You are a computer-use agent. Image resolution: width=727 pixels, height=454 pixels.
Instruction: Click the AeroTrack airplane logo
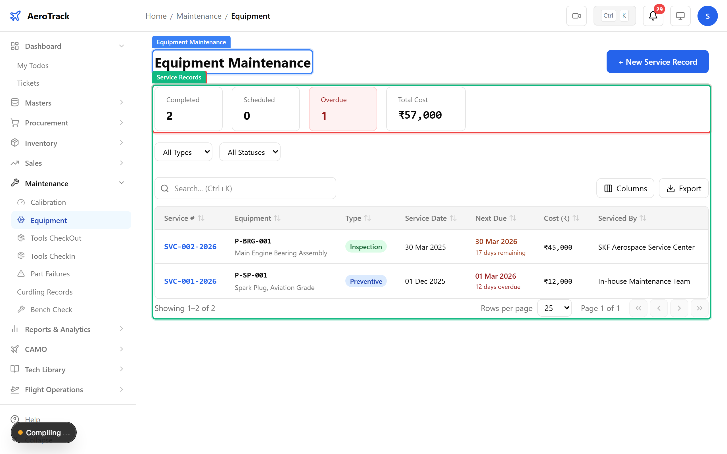(15, 16)
